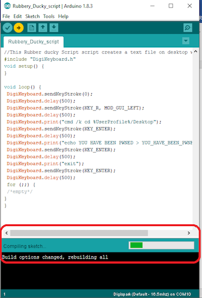Image resolution: width=202 pixels, height=298 pixels.
Task: Click the compile progress bar
Action: tap(162, 245)
